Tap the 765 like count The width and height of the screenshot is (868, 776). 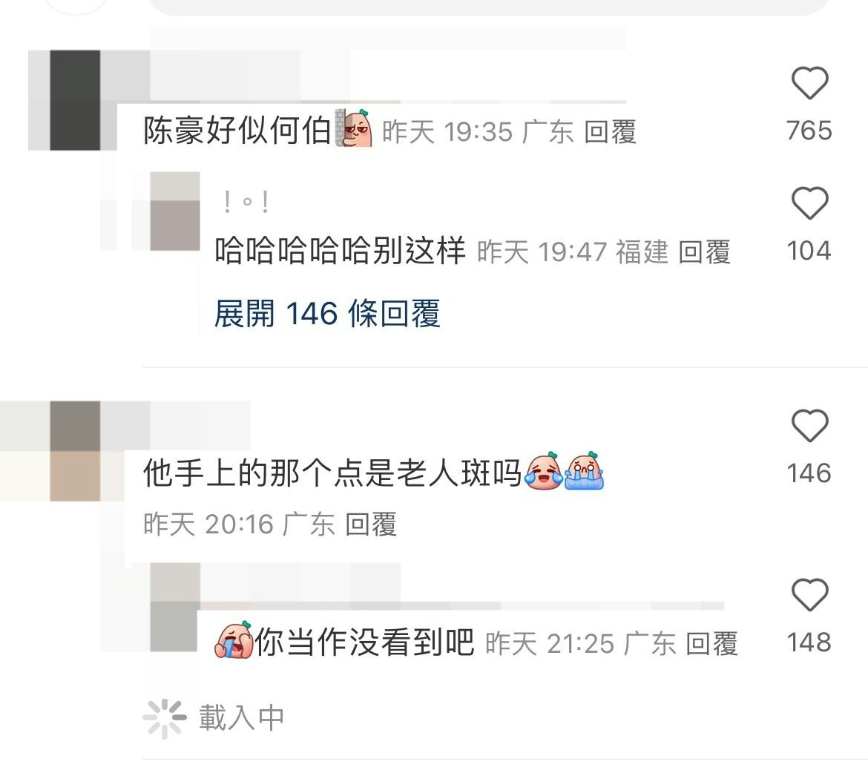click(809, 131)
